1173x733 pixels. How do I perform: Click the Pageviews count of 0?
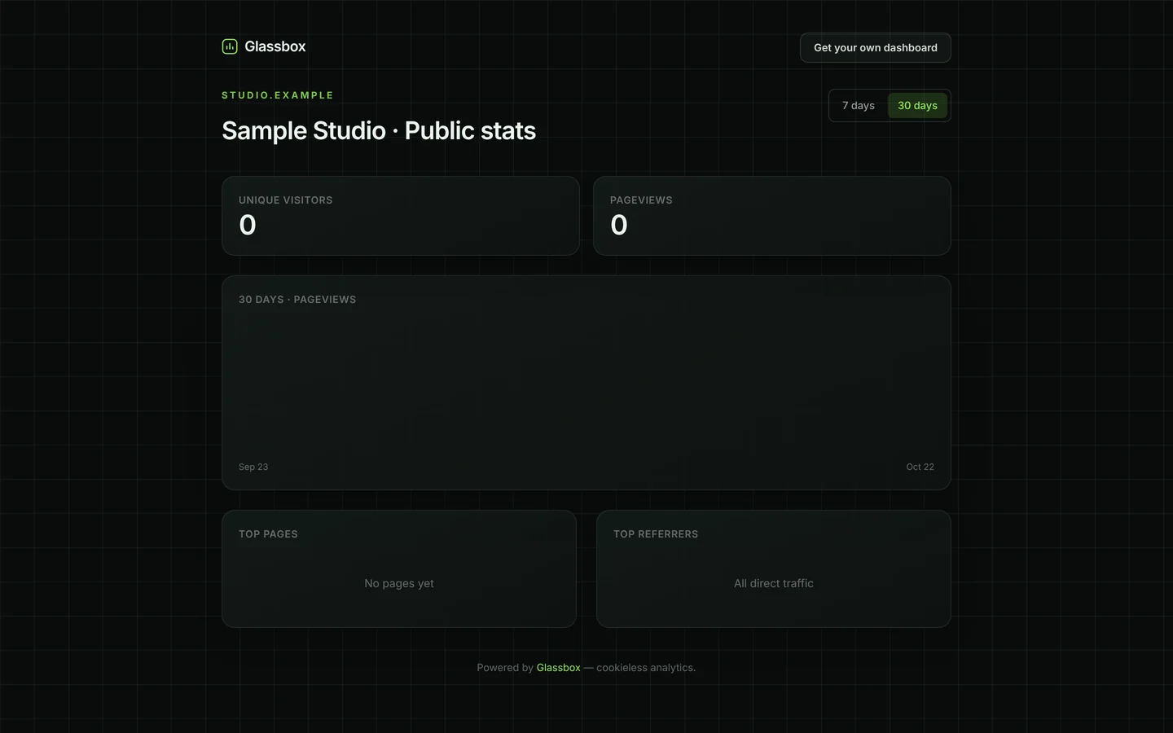tap(619, 225)
